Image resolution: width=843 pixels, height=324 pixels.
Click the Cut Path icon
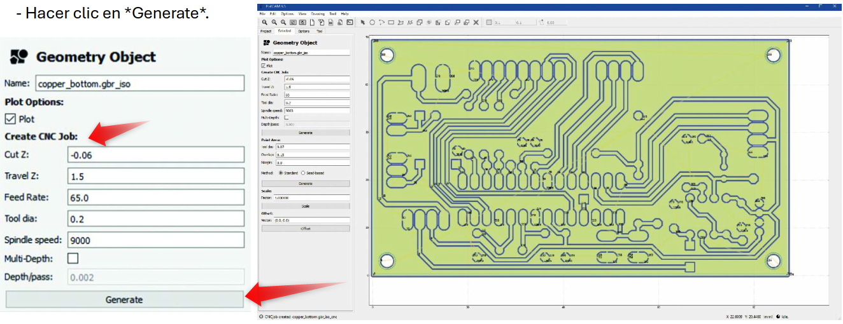tap(448, 22)
